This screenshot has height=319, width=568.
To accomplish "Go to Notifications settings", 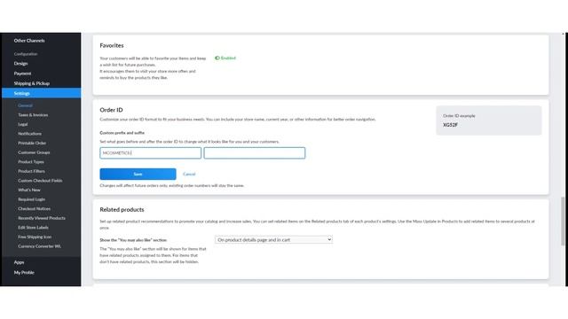I will [29, 134].
